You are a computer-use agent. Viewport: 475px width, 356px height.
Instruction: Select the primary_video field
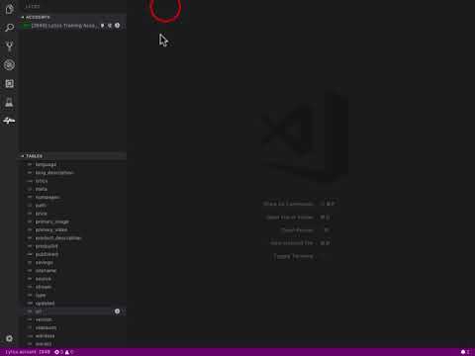[x=51, y=229]
